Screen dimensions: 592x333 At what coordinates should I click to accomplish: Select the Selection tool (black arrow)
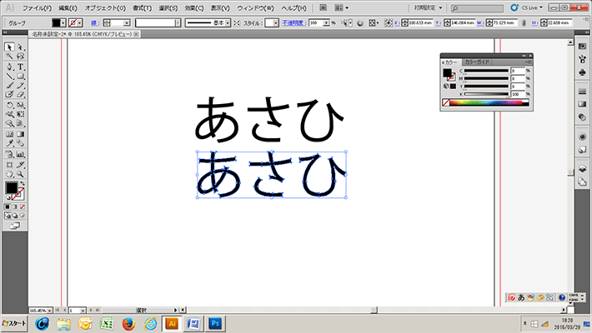(x=10, y=47)
